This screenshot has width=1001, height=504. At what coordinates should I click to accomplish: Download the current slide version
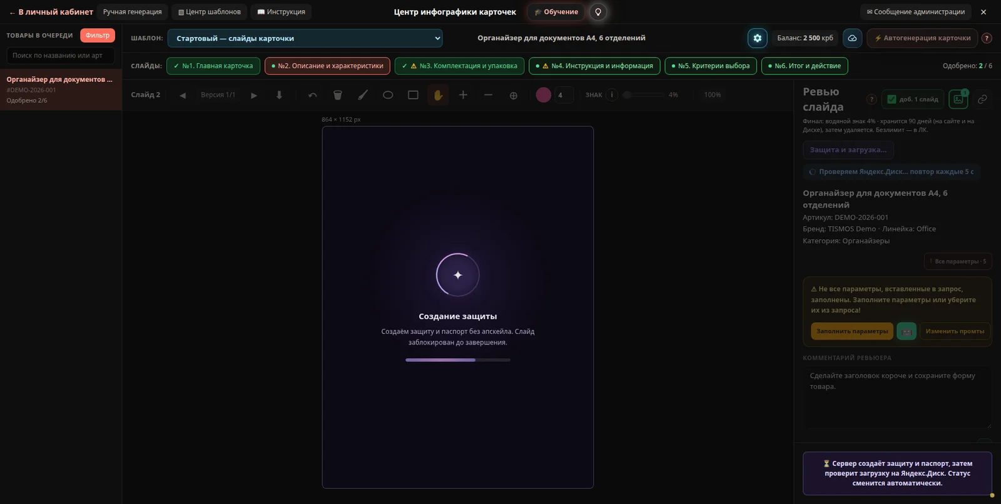279,95
